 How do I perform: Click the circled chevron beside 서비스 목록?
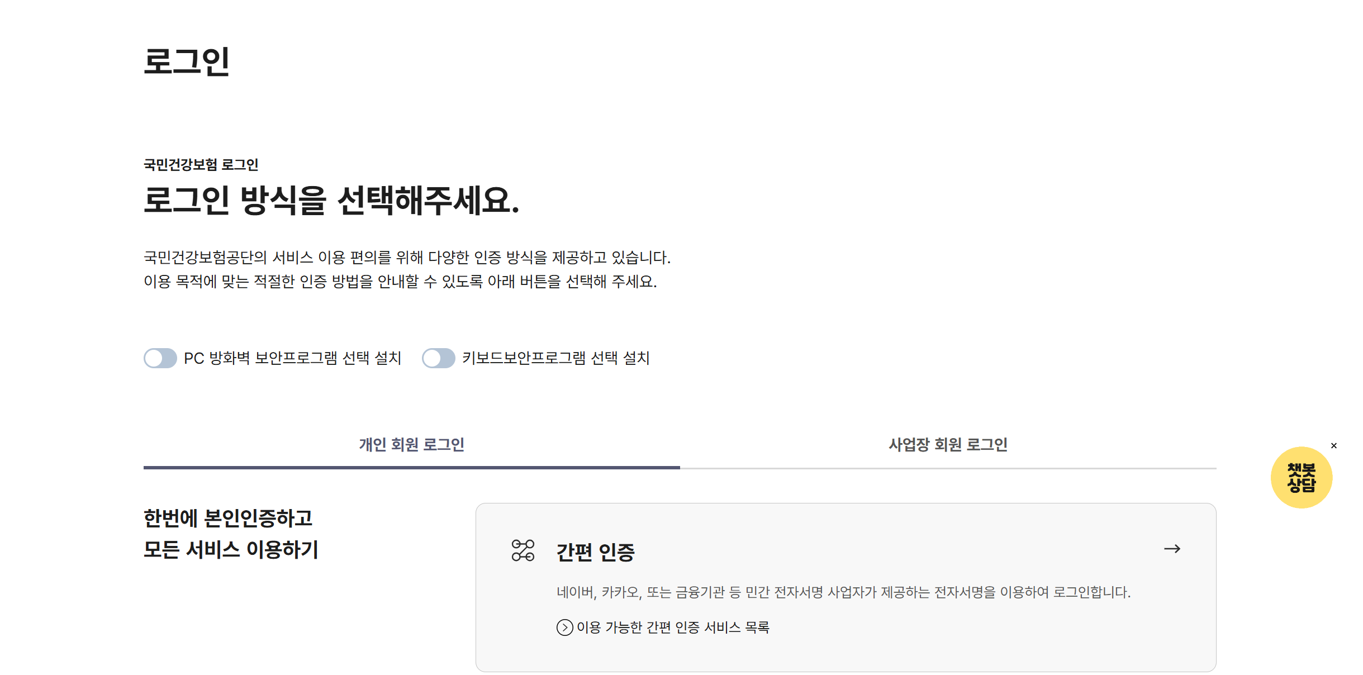click(x=565, y=628)
